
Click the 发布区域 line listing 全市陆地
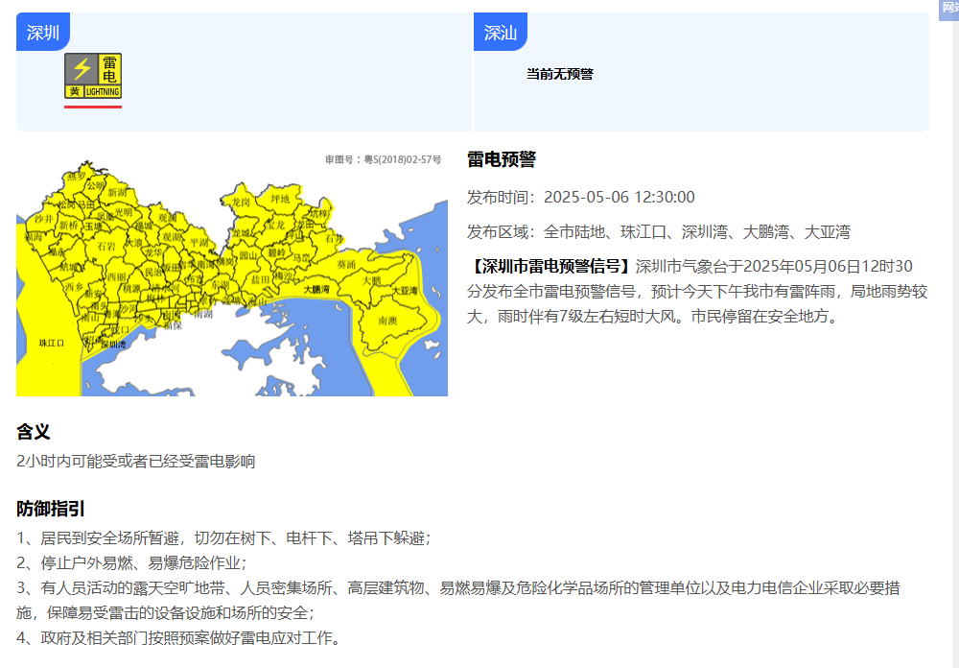[x=659, y=232]
